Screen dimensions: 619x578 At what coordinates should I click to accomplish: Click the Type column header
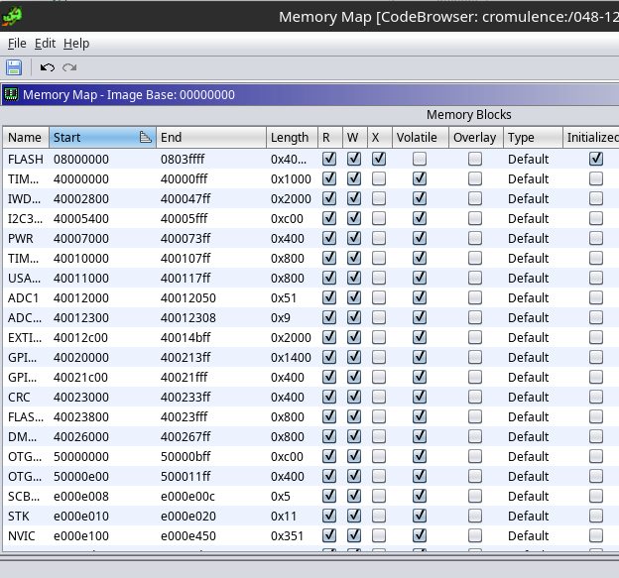coord(533,137)
